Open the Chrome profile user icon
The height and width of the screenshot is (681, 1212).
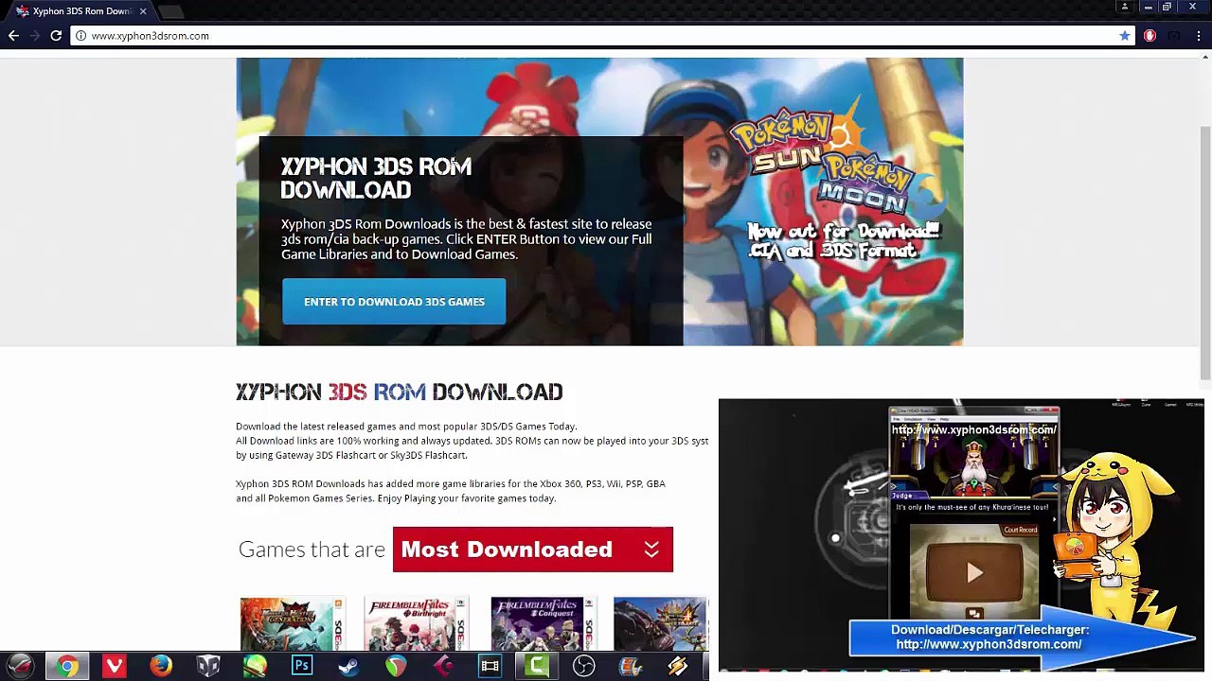click(x=1125, y=7)
